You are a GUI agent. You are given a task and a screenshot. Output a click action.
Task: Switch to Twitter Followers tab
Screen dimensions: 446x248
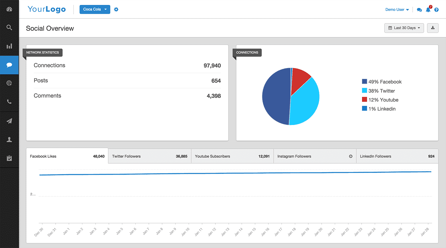[150, 156]
